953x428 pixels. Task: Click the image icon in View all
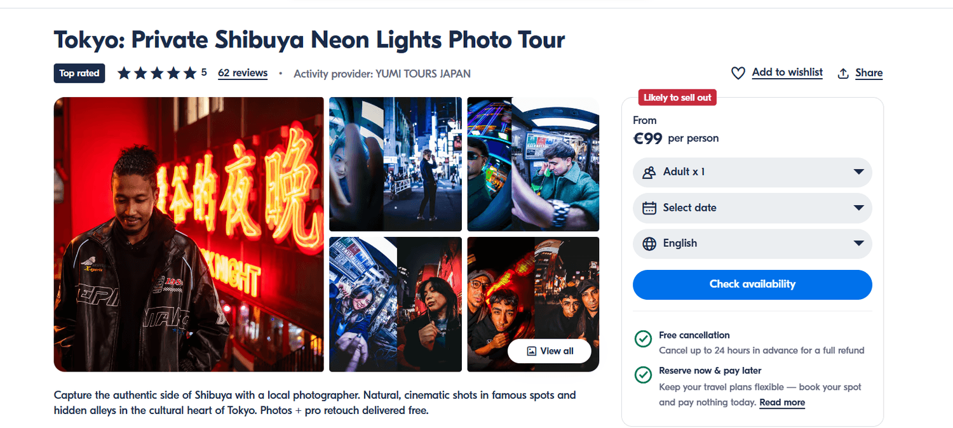pyautogui.click(x=532, y=351)
